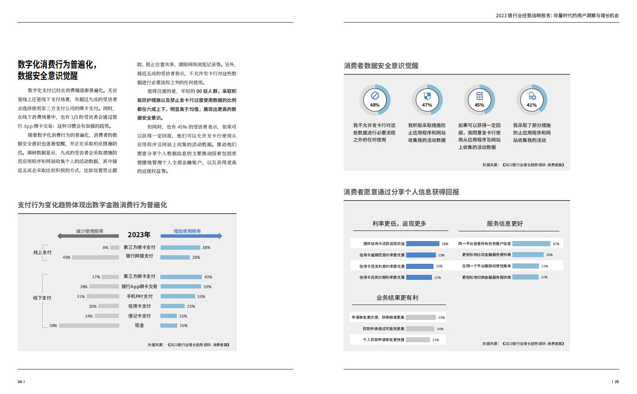Click the 申请审批更方便，获得额度更高 row
The height and width of the screenshot is (394, 637).
(x=398, y=317)
